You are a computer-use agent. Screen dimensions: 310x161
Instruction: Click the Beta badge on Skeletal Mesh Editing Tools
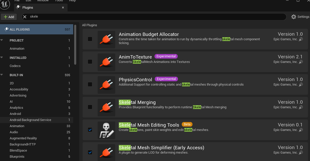click(x=187, y=124)
